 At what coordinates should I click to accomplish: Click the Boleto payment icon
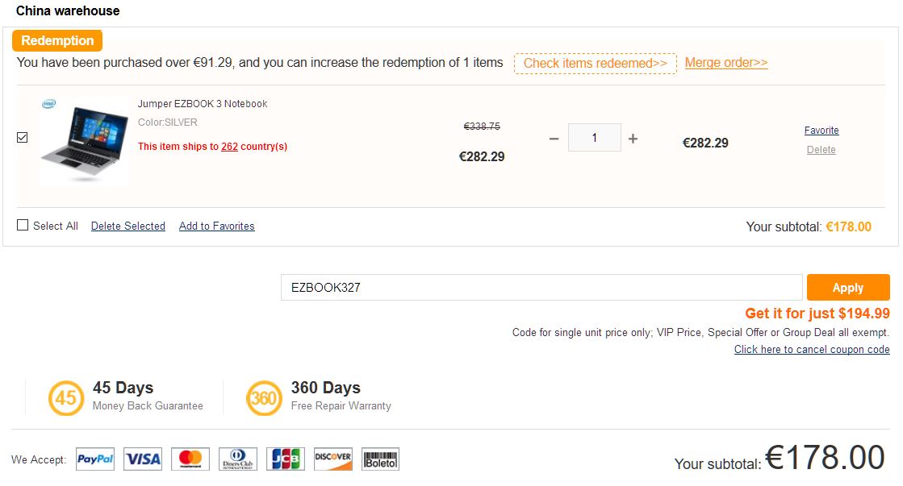click(x=380, y=459)
